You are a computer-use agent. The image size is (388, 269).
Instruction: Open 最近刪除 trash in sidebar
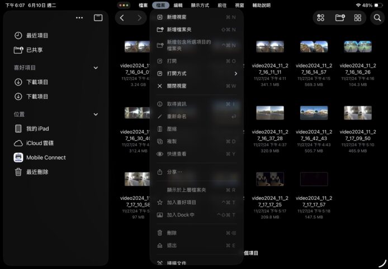[x=37, y=172]
